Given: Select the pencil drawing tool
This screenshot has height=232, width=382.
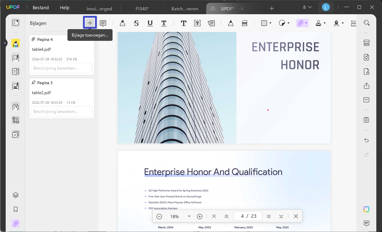Looking at the screenshot, I should coord(231,23).
